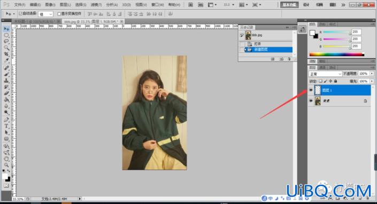377x204 pixels.
Task: Select the Clone Stamp tool
Action: [x=6, y=81]
